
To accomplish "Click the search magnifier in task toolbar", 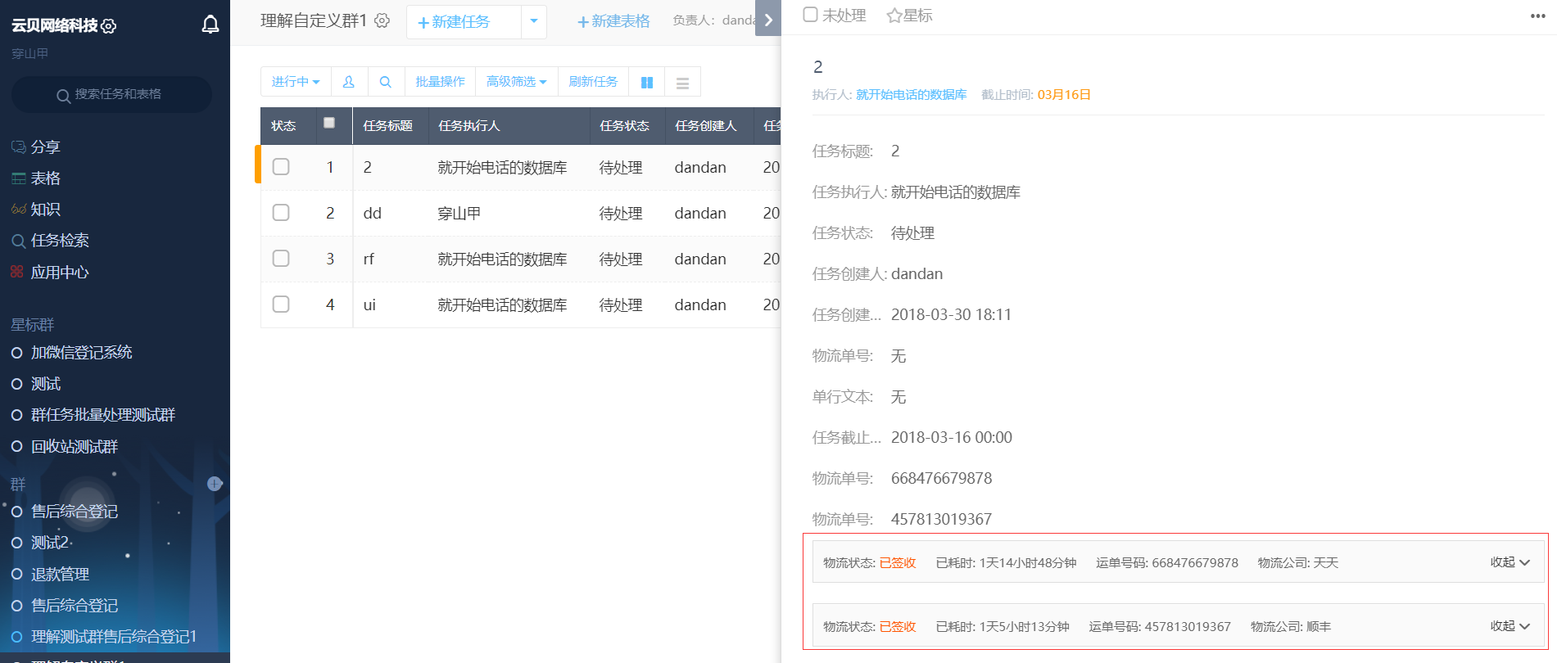I will [x=386, y=82].
